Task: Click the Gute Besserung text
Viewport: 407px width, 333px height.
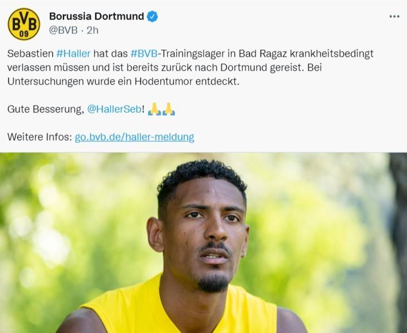Action: coord(46,109)
